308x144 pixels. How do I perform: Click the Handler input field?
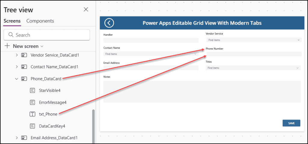151,40
